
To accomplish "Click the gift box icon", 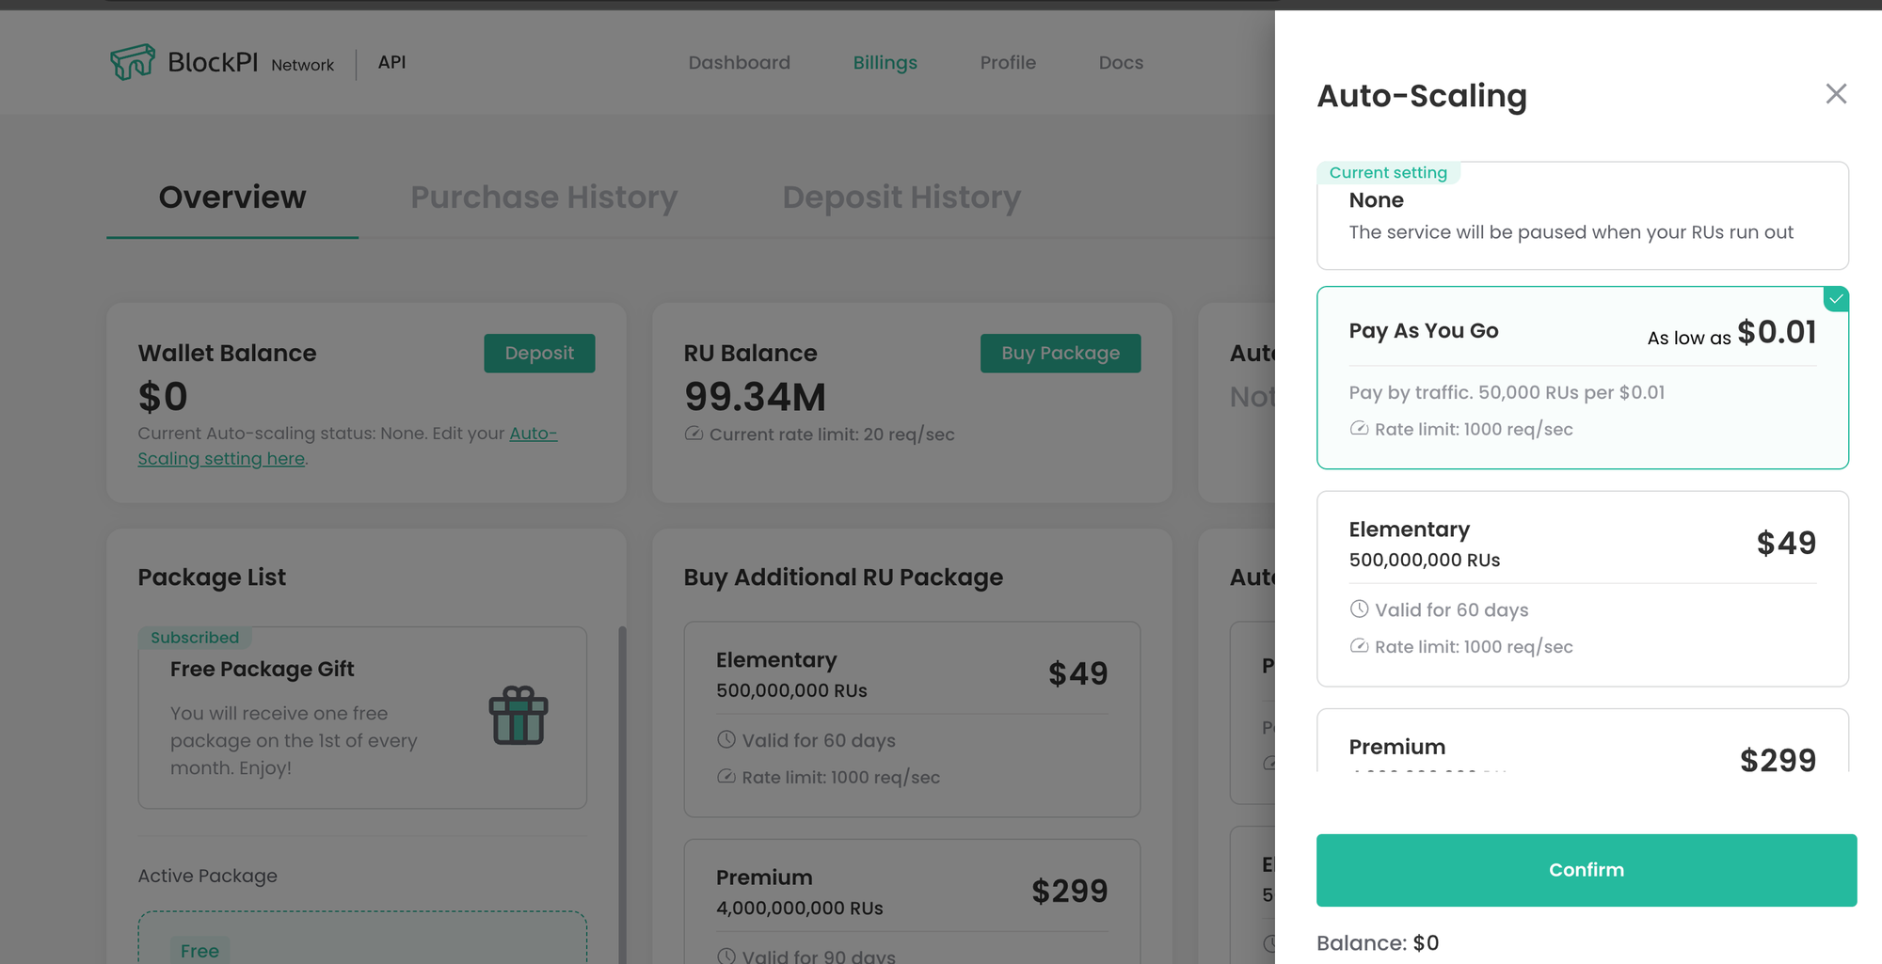I will (x=518, y=716).
